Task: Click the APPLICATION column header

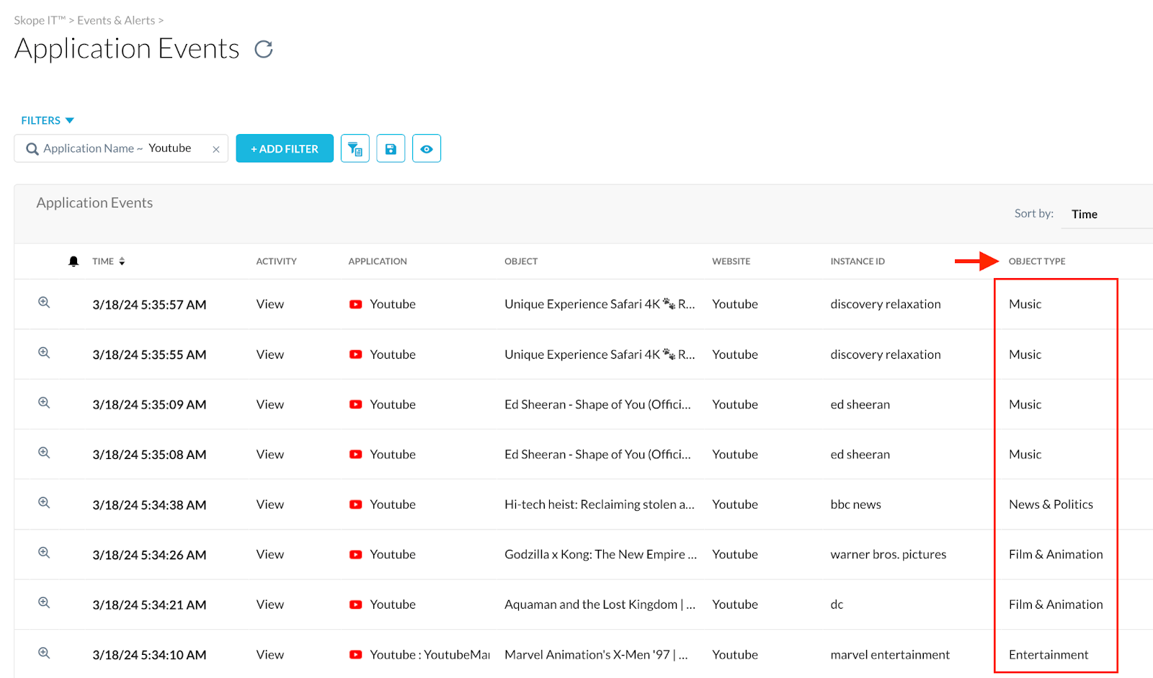Action: click(x=378, y=262)
